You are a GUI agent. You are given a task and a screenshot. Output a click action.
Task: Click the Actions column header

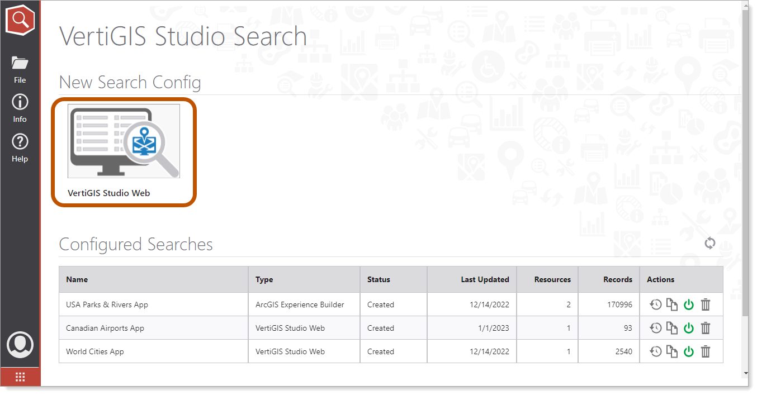(682, 279)
